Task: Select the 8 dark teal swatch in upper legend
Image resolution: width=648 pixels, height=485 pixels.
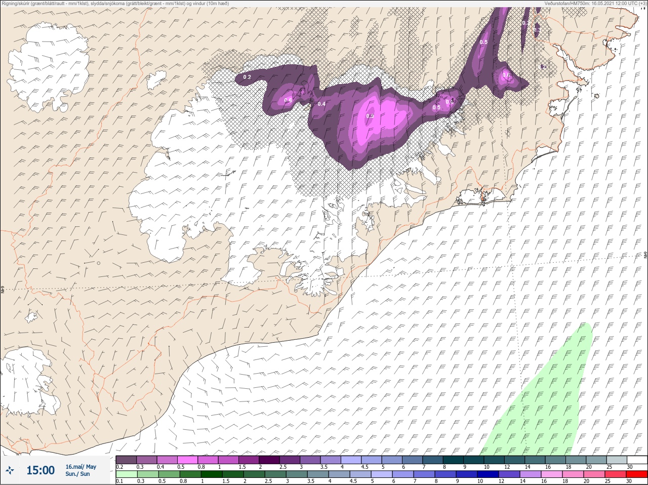Action: (453, 460)
